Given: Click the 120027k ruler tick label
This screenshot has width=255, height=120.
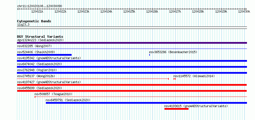Looking at the screenshot, I should pos(175,11).
